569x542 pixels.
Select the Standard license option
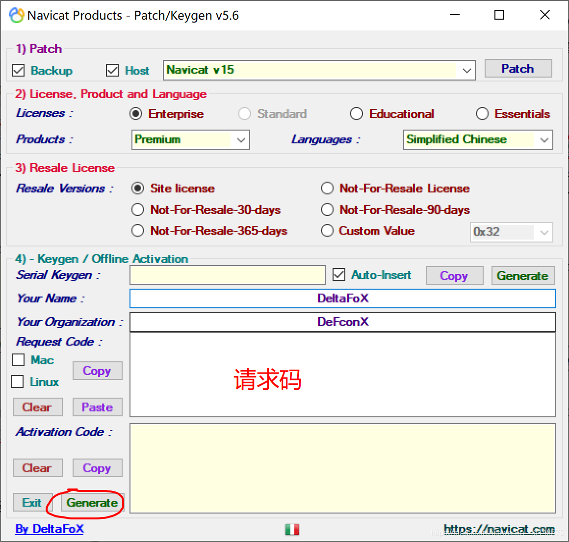(245, 114)
